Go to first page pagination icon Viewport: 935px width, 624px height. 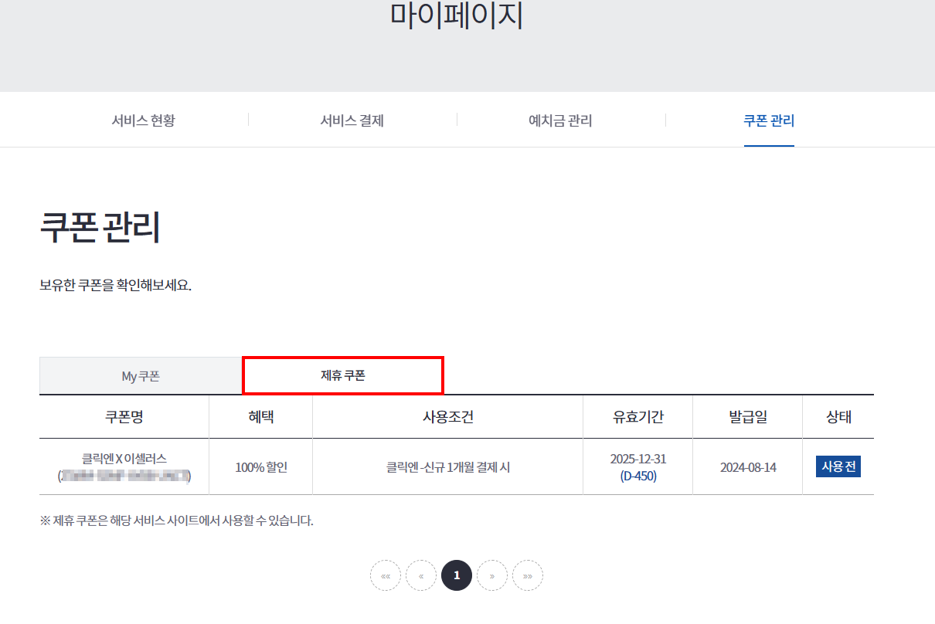pos(386,575)
